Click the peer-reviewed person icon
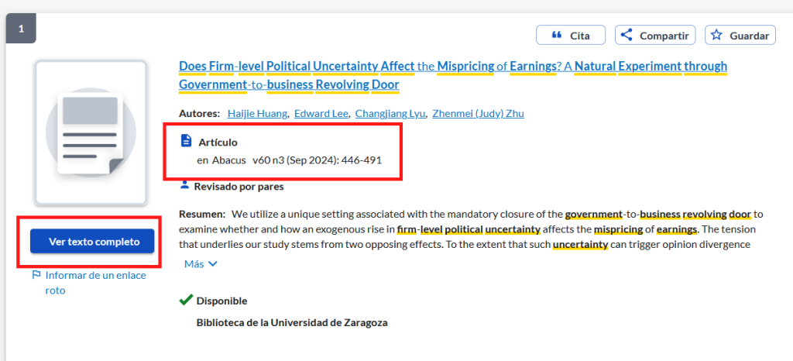793x361 pixels. pyautogui.click(x=184, y=185)
